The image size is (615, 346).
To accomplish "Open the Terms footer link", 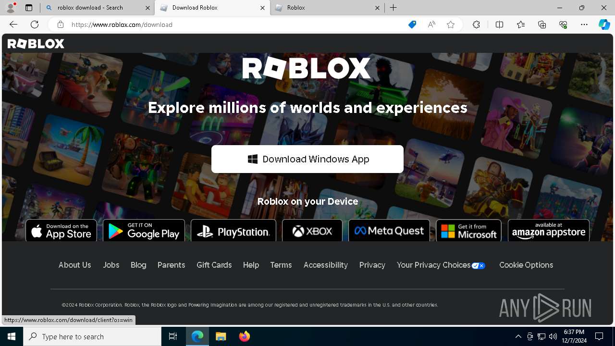I will tap(281, 265).
